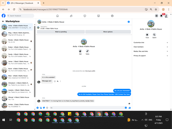Show hidden system tray icons chevron
172x129 pixels.
(x=142, y=120)
